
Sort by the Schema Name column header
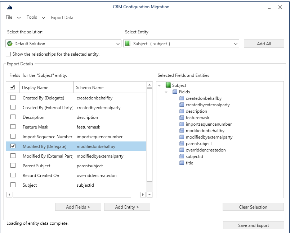[110, 87]
